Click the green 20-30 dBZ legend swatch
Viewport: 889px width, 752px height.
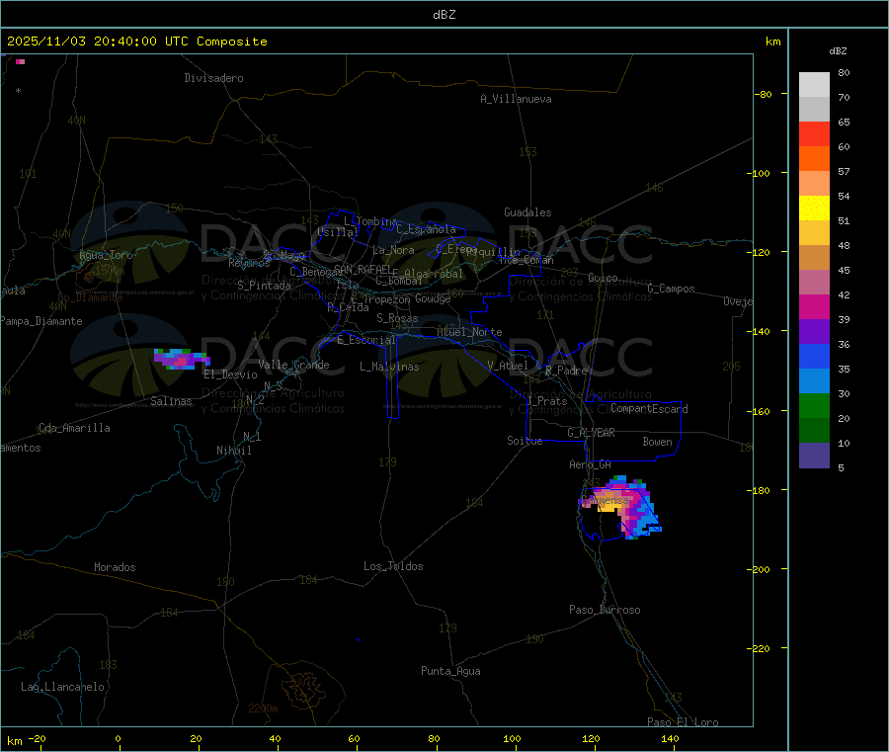(814, 405)
